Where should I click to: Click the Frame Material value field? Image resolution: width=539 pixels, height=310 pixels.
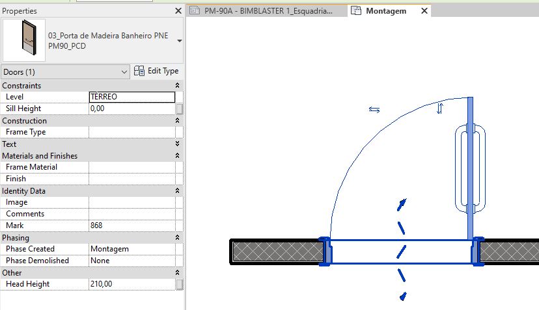(x=132, y=167)
